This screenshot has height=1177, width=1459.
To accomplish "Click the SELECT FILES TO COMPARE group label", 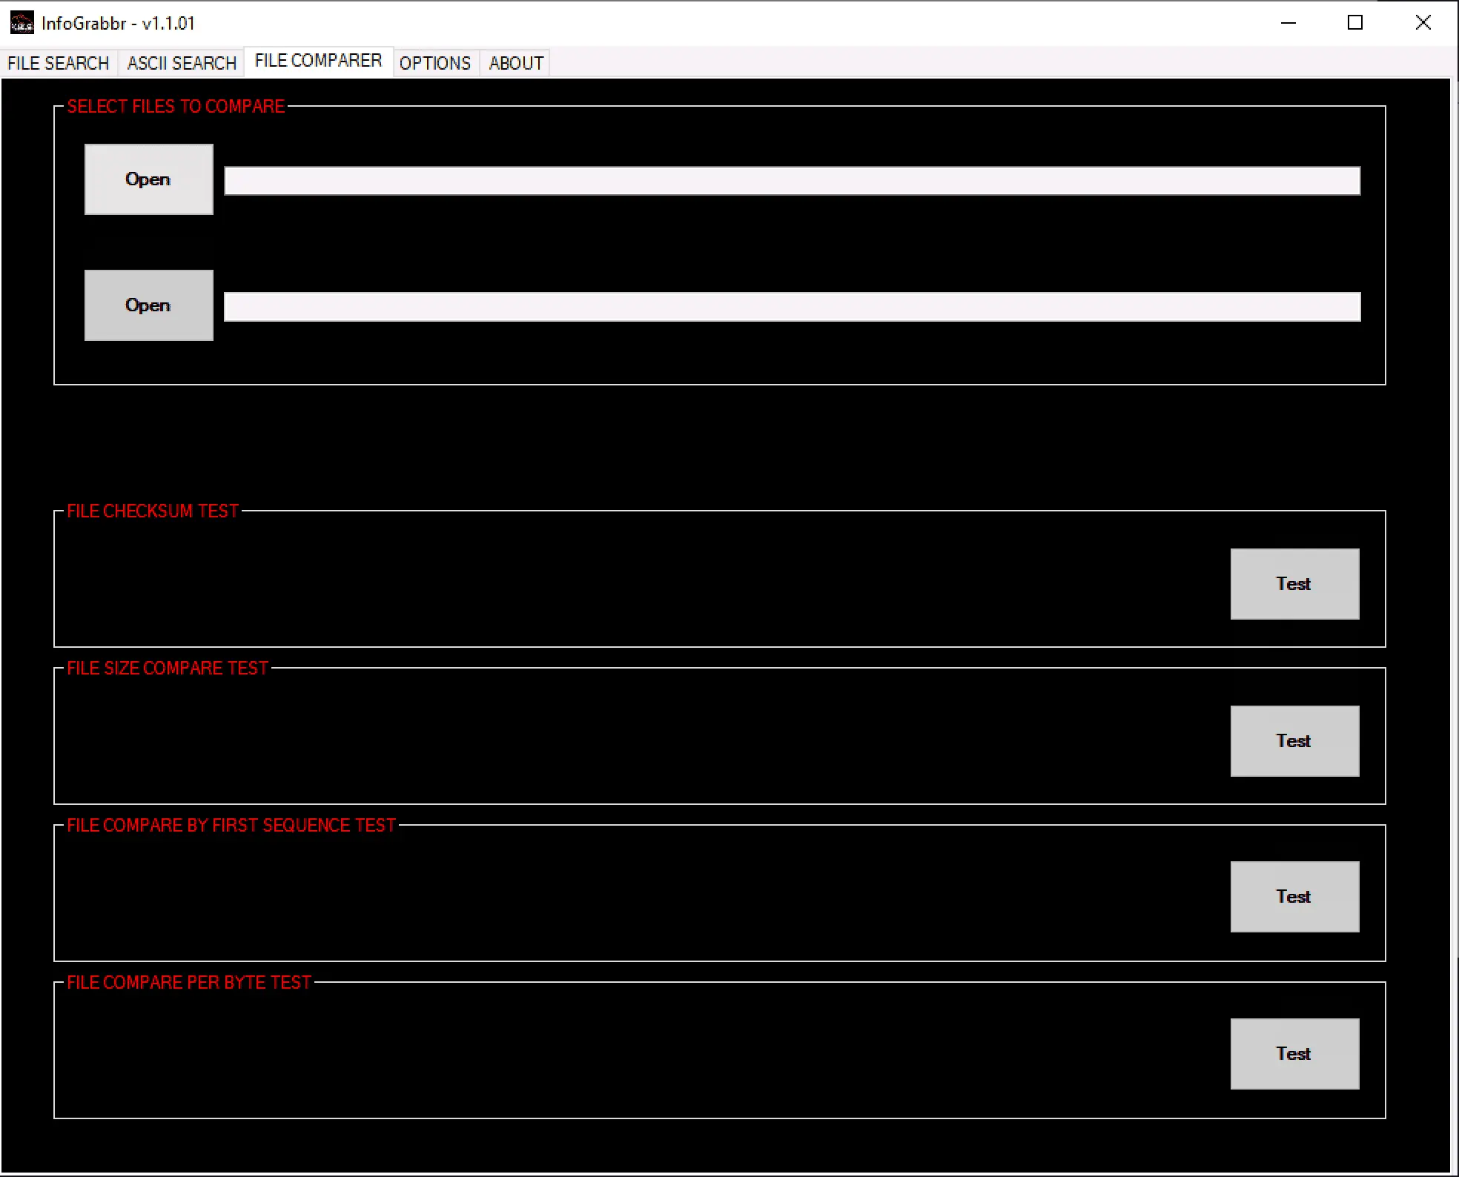I will pos(176,107).
